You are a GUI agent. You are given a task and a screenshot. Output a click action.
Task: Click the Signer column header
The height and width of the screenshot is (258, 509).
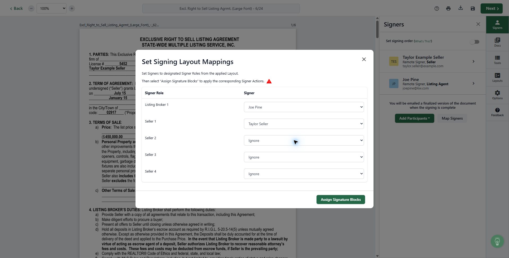click(x=249, y=93)
